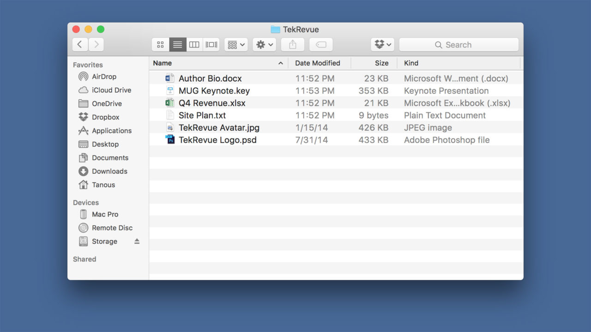Viewport: 591px width, 332px height.
Task: Select the Tanous home folder
Action: point(103,185)
